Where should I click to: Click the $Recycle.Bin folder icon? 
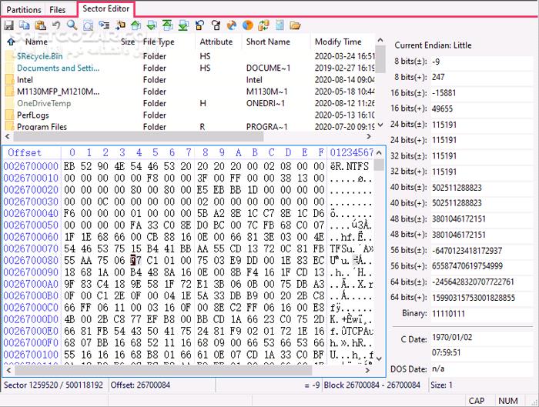click(9, 56)
